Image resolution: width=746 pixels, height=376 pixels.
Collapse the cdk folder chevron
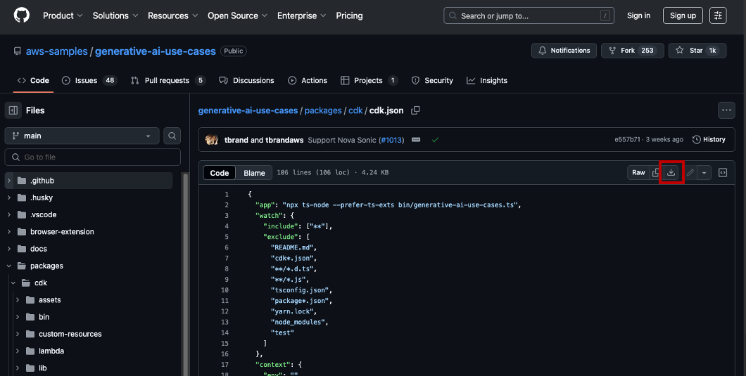pyautogui.click(x=13, y=283)
